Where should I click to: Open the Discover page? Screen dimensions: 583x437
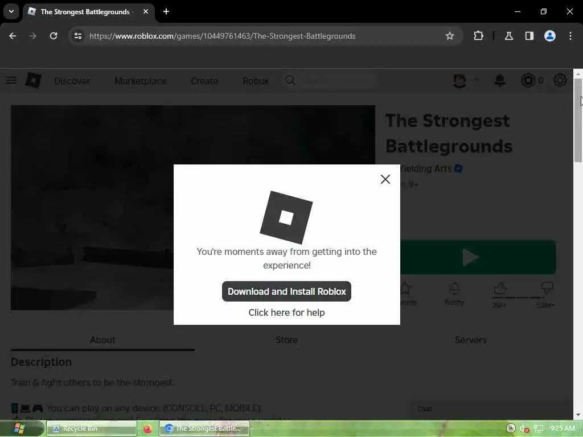point(72,81)
